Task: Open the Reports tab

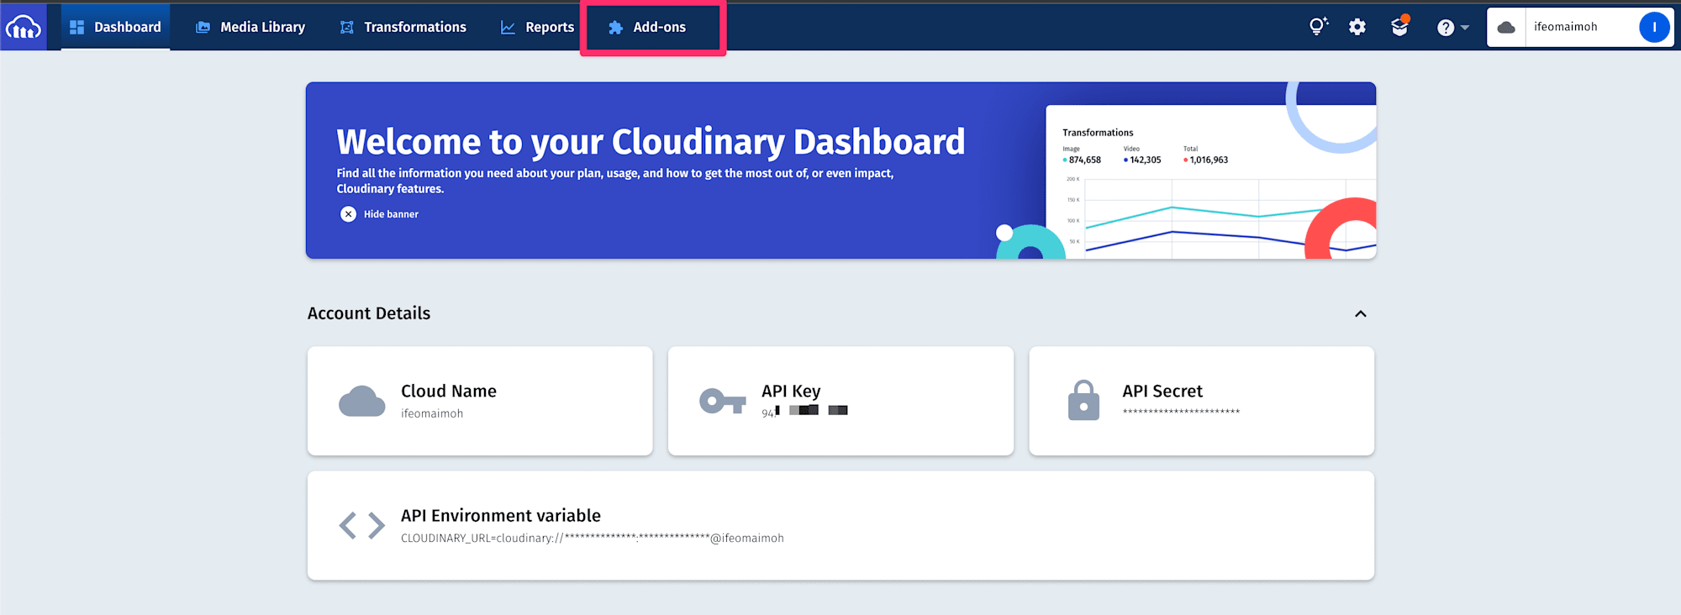Action: (x=538, y=27)
